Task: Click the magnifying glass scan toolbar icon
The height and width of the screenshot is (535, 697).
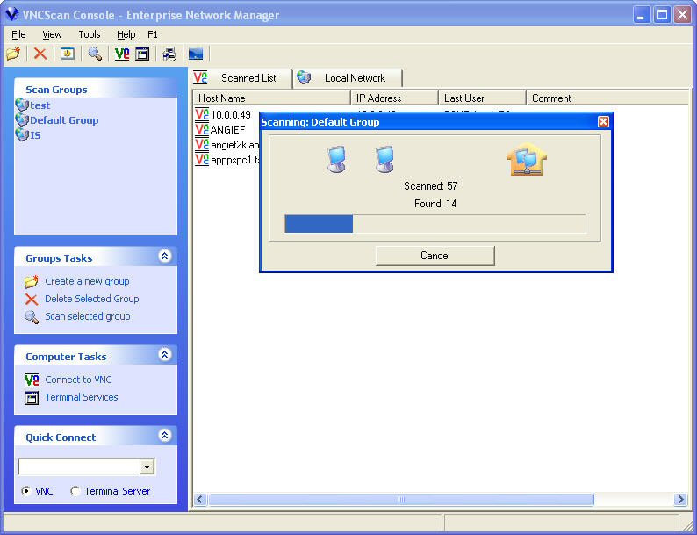Action: click(x=95, y=54)
